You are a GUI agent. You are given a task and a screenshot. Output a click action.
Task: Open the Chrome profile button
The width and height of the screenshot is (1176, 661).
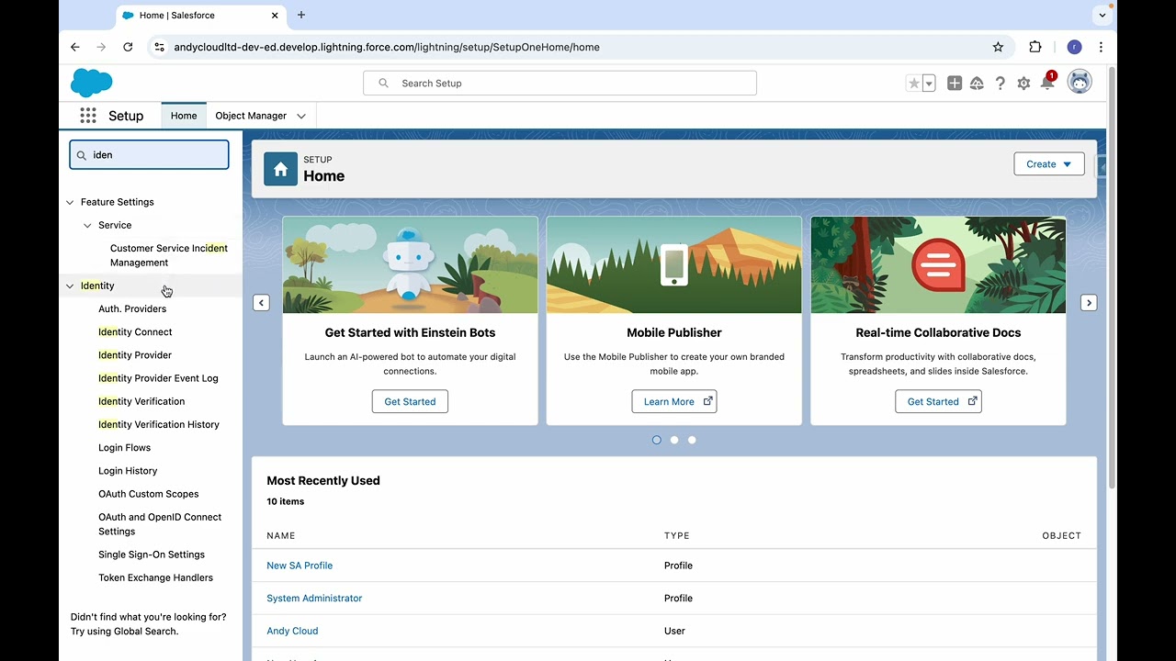coord(1074,47)
